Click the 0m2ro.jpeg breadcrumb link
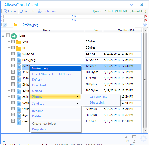149x145 pixels. [30, 25]
